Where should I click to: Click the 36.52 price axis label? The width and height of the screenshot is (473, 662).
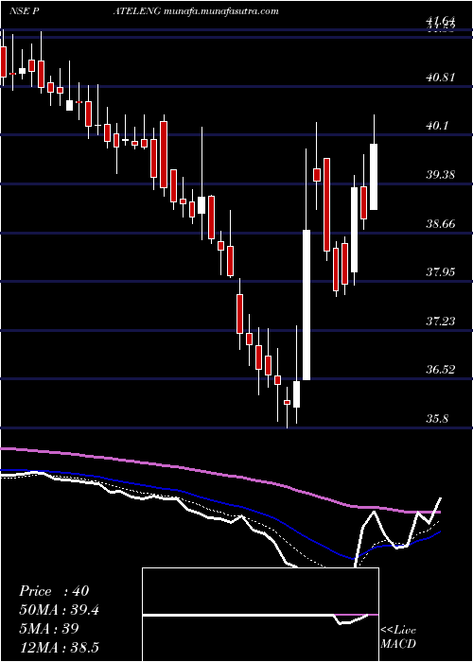441,370
